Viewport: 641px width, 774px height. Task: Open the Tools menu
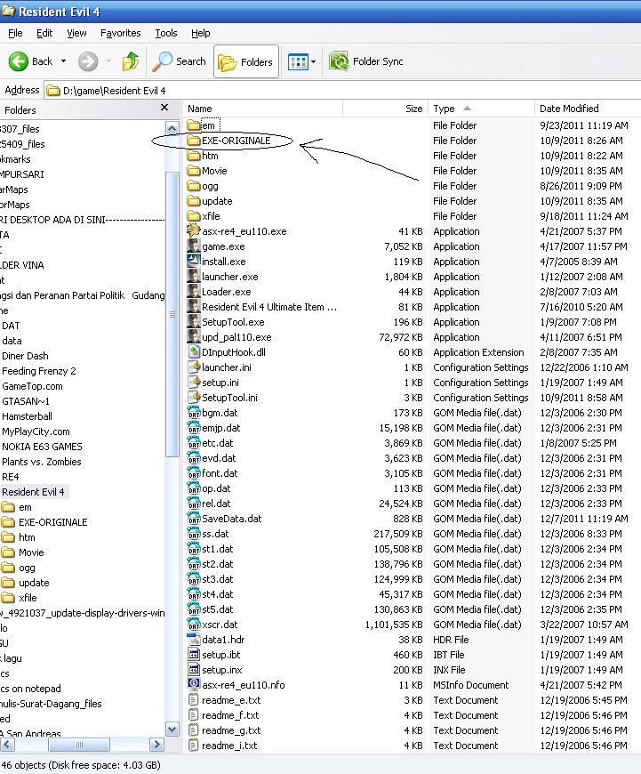(165, 33)
